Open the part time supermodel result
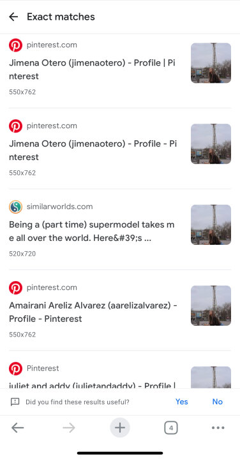This screenshot has height=459, width=240. coord(92,231)
